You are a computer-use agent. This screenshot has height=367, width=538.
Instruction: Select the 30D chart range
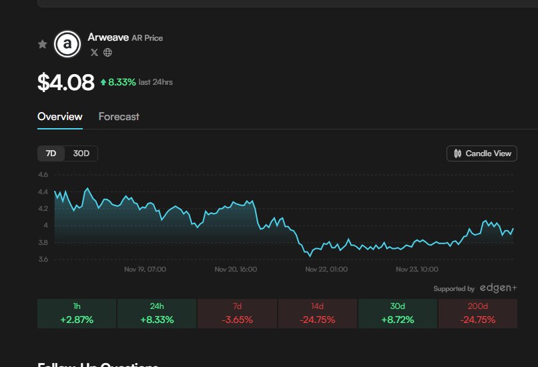81,153
